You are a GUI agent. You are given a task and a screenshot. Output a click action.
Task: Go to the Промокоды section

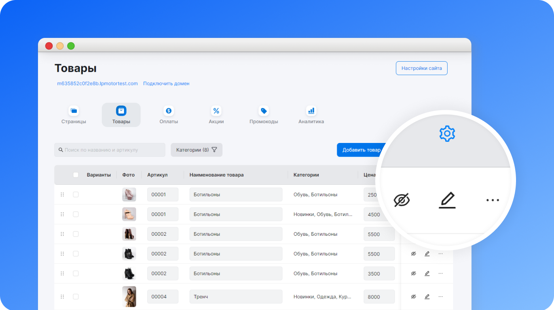point(264,115)
